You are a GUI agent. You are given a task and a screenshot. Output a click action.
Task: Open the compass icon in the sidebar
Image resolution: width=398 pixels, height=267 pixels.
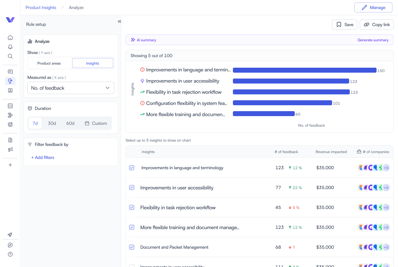(10, 245)
